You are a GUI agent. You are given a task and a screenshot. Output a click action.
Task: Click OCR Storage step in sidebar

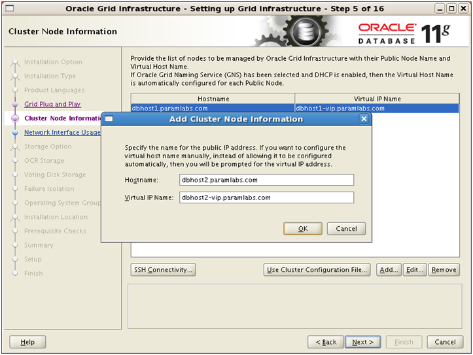[44, 161]
